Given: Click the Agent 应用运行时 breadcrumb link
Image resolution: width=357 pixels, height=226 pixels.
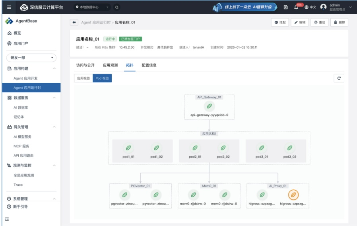Looking at the screenshot, I should [96, 22].
